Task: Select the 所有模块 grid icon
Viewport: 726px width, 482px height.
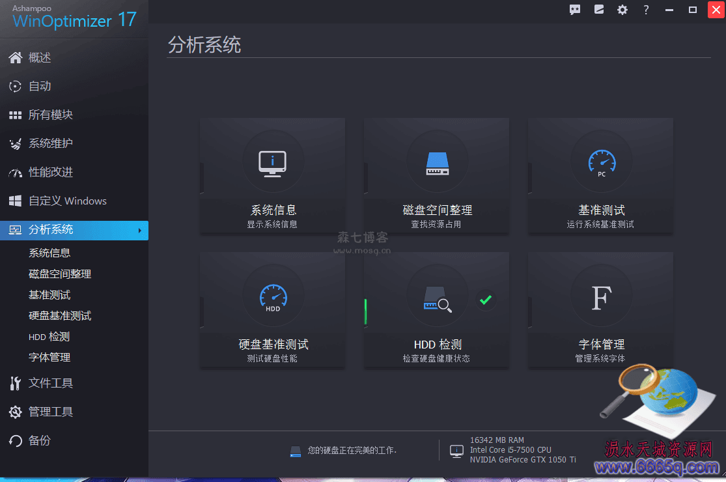Action: (15, 115)
